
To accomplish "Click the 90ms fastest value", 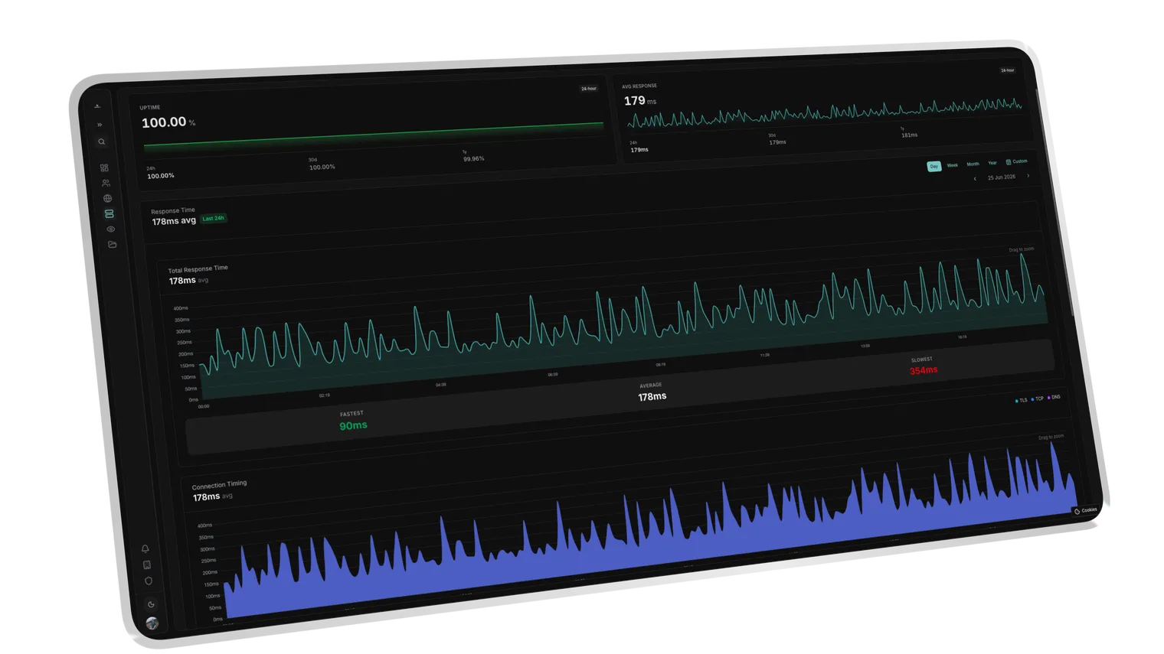I will click(353, 425).
